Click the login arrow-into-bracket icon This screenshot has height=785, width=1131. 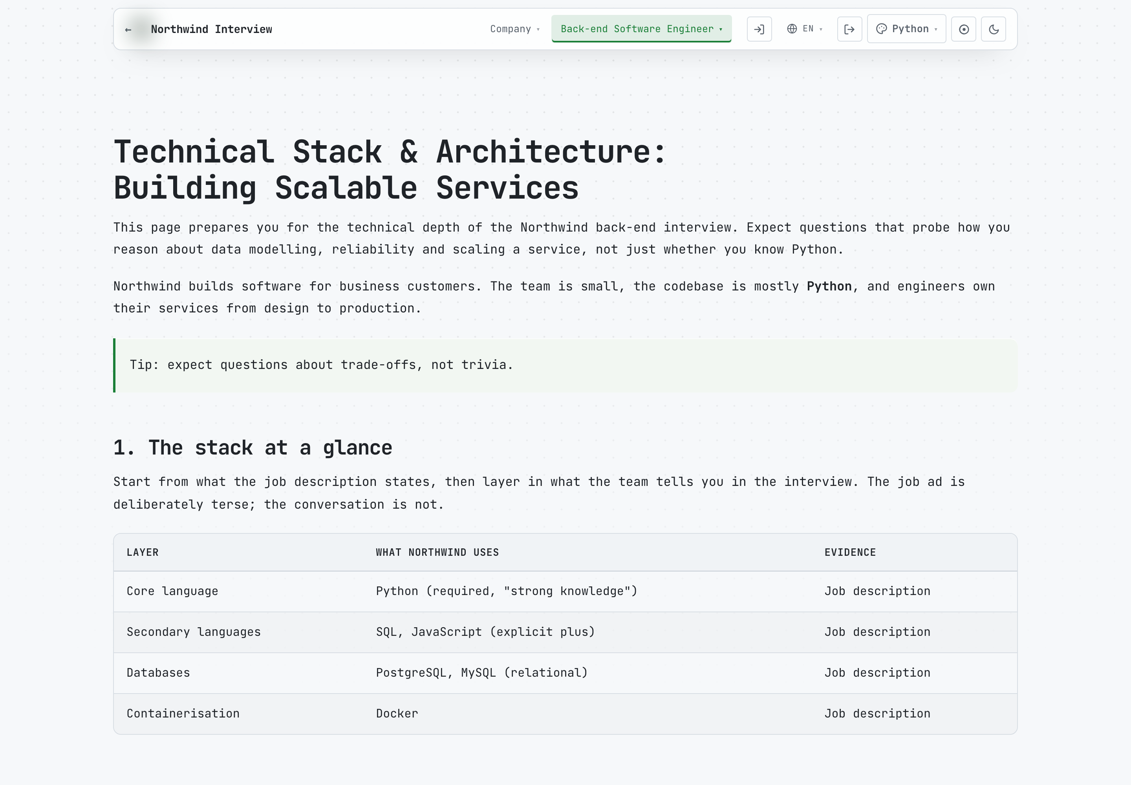(759, 29)
